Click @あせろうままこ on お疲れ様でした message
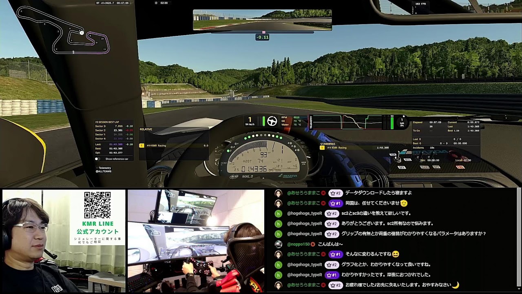 tap(303, 285)
